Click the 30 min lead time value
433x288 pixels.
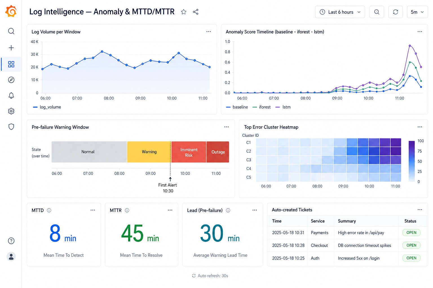220,233
